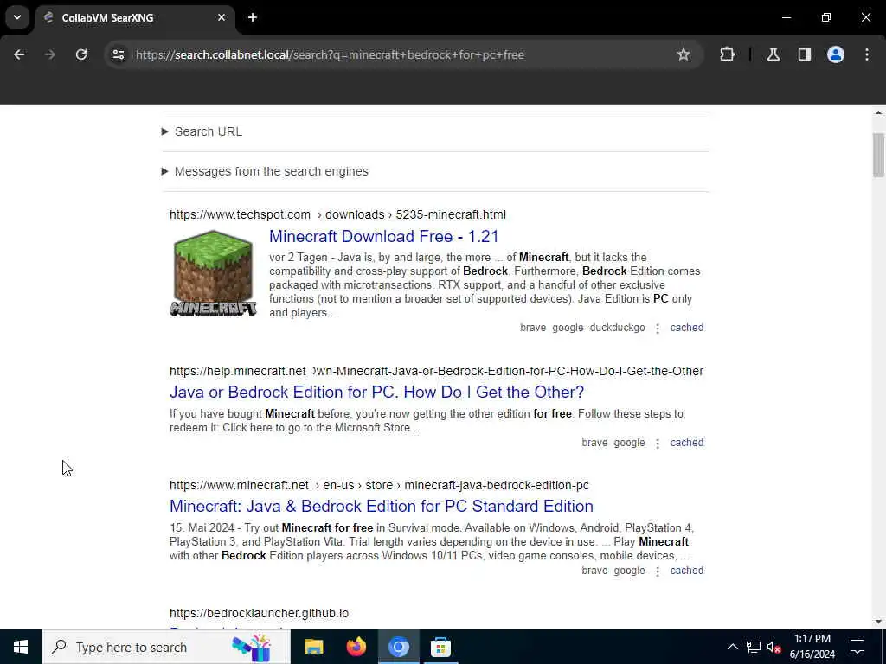
Task: Go back to the previous page
Action: [x=19, y=54]
